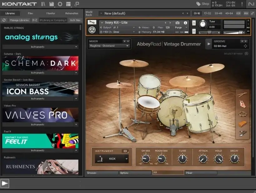Select the woodblock percussion icon

(243, 124)
